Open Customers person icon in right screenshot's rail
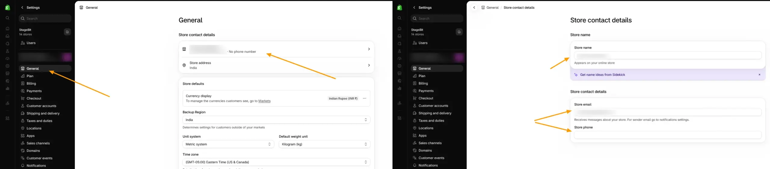The height and width of the screenshot is (169, 770). 399,51
